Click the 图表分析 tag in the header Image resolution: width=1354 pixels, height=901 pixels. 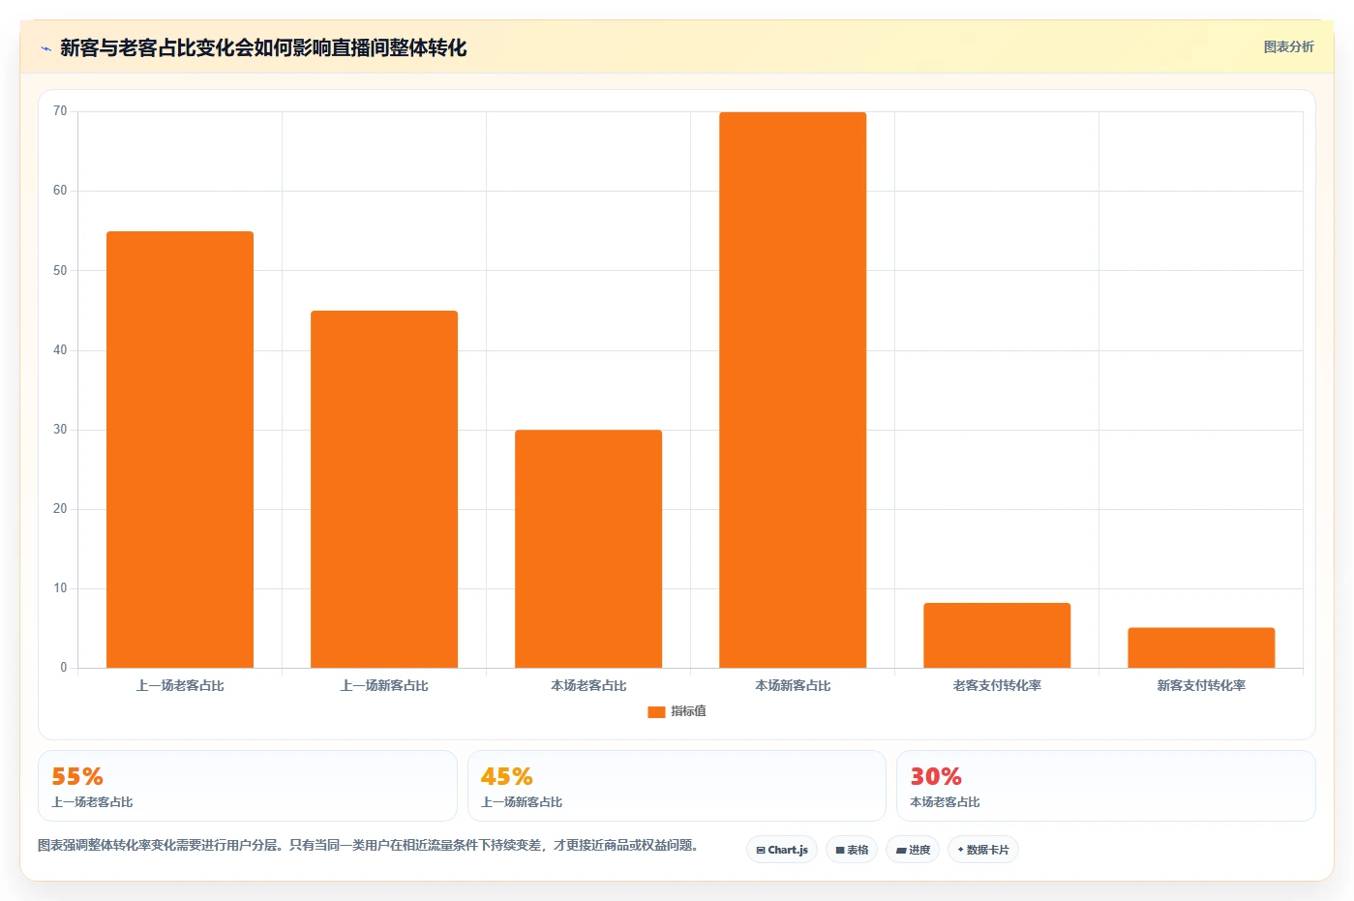(x=1288, y=46)
